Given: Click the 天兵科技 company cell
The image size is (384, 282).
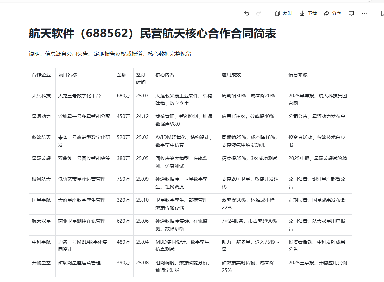Looking at the screenshot, I should point(42,100).
